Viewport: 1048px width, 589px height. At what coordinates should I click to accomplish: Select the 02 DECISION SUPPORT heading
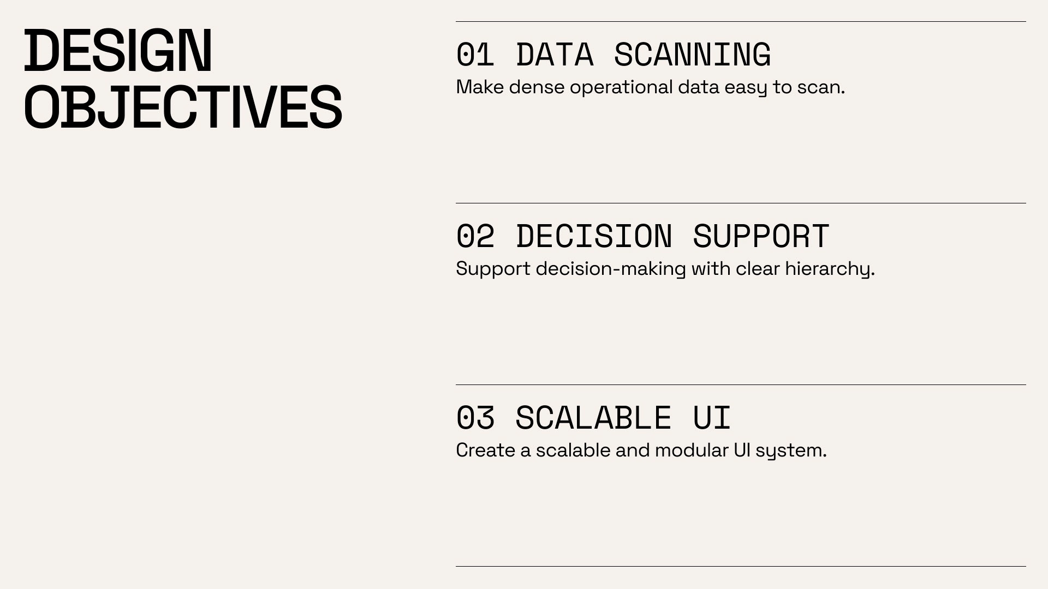643,236
